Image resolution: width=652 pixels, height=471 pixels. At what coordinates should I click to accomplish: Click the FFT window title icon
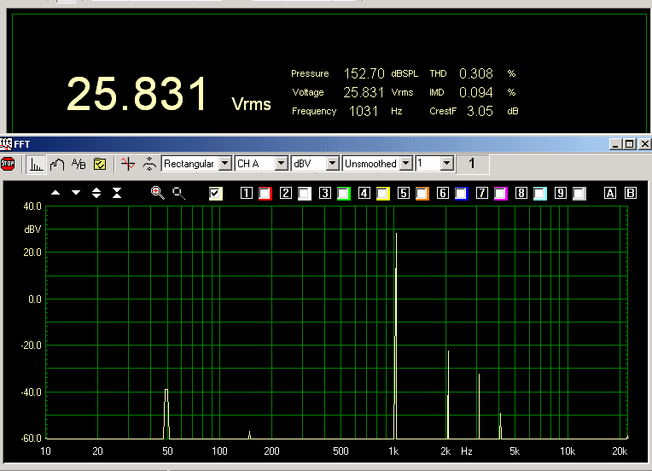(x=6, y=144)
